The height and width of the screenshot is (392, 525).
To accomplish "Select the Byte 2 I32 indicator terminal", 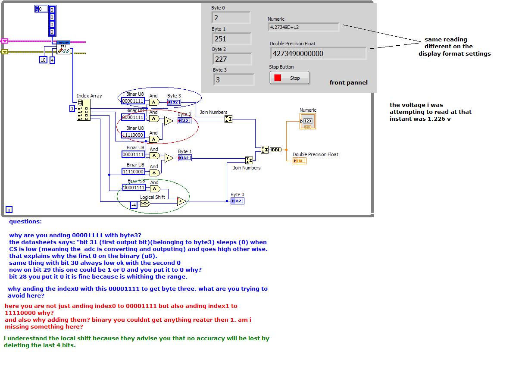I will click(184, 121).
